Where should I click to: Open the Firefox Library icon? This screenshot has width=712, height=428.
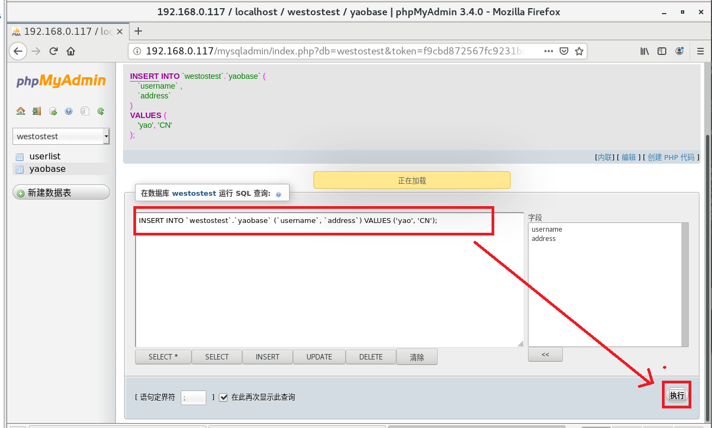(645, 51)
